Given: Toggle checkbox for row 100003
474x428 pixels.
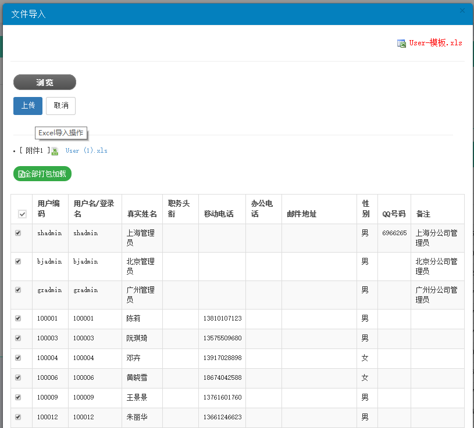Looking at the screenshot, I should tap(18, 338).
